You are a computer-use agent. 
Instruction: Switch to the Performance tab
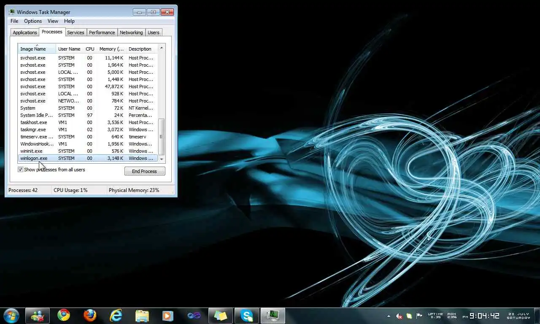[102, 32]
